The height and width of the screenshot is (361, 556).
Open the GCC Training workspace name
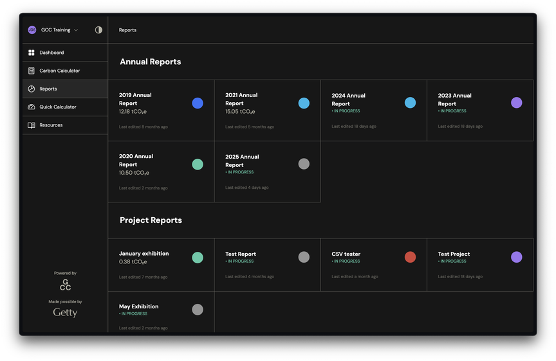pos(56,30)
